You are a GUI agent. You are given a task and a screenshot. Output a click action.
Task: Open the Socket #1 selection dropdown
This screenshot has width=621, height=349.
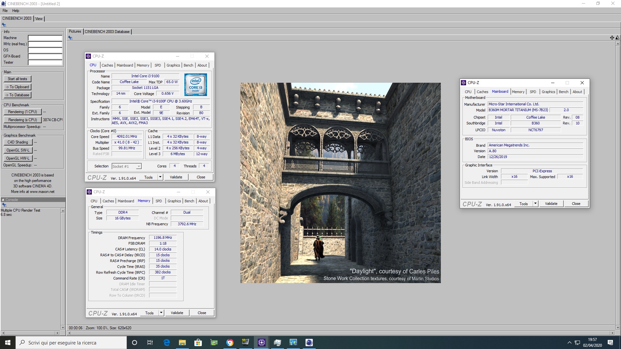[126, 166]
